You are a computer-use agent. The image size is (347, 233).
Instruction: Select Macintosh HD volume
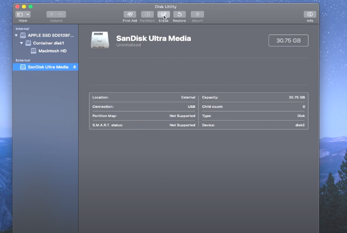tap(52, 51)
